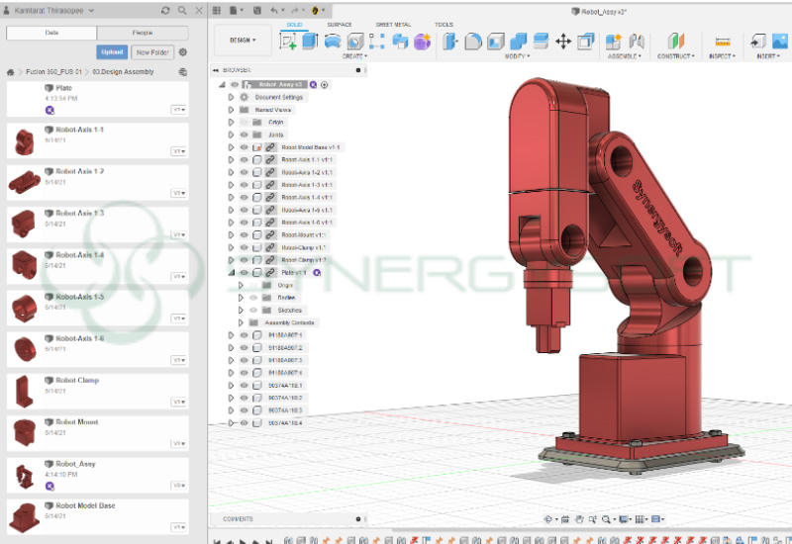Open data panel settings gear
The width and height of the screenshot is (792, 544).
pos(182,51)
